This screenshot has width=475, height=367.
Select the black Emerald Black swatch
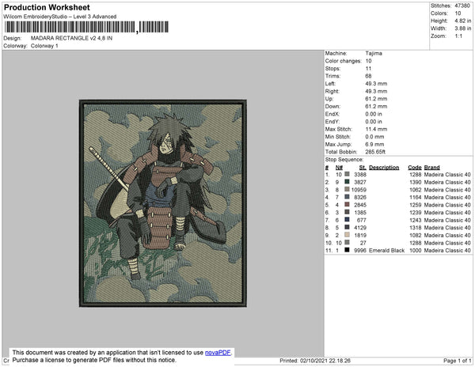tap(348, 250)
